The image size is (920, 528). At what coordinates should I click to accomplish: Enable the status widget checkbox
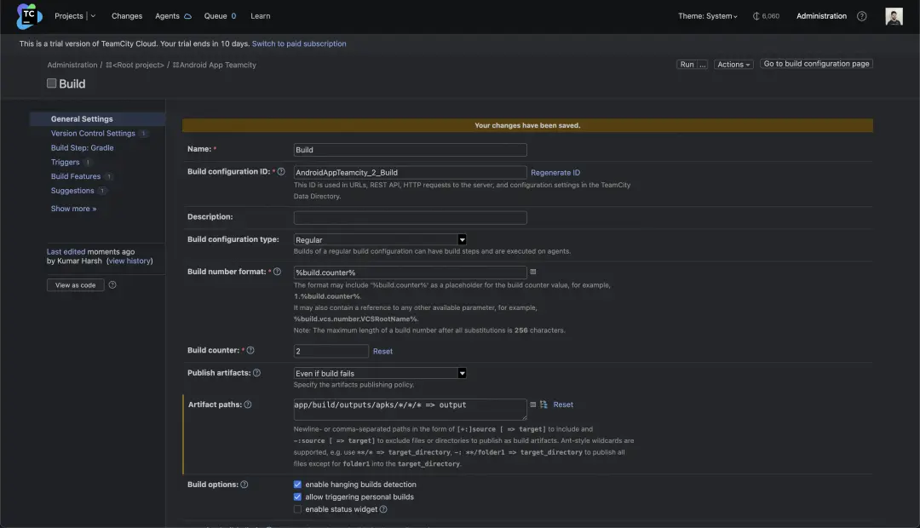click(297, 509)
